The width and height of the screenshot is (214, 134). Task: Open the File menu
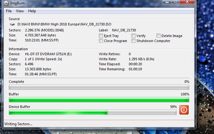pos(9,11)
